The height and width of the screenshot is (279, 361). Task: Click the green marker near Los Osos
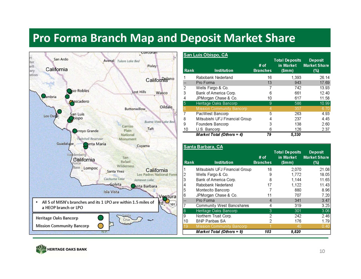(x=59, y=111)
